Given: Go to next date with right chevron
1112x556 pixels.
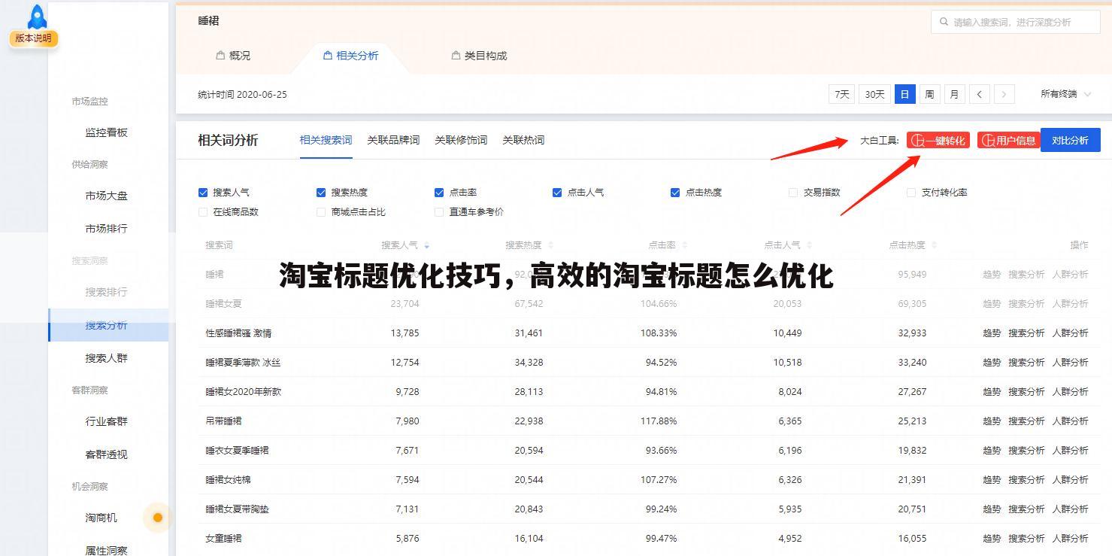Looking at the screenshot, I should [1004, 94].
